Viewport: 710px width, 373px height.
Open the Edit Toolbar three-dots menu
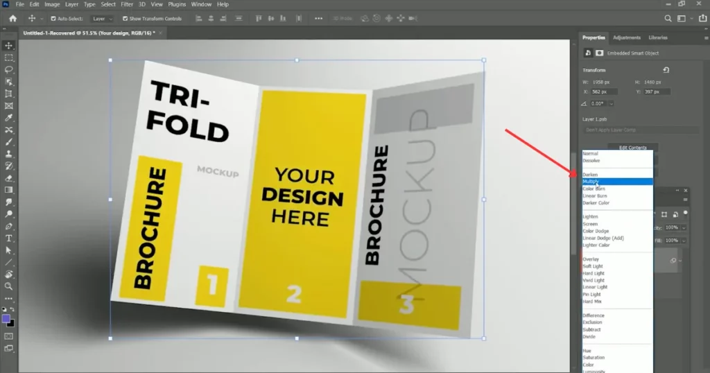click(8, 299)
